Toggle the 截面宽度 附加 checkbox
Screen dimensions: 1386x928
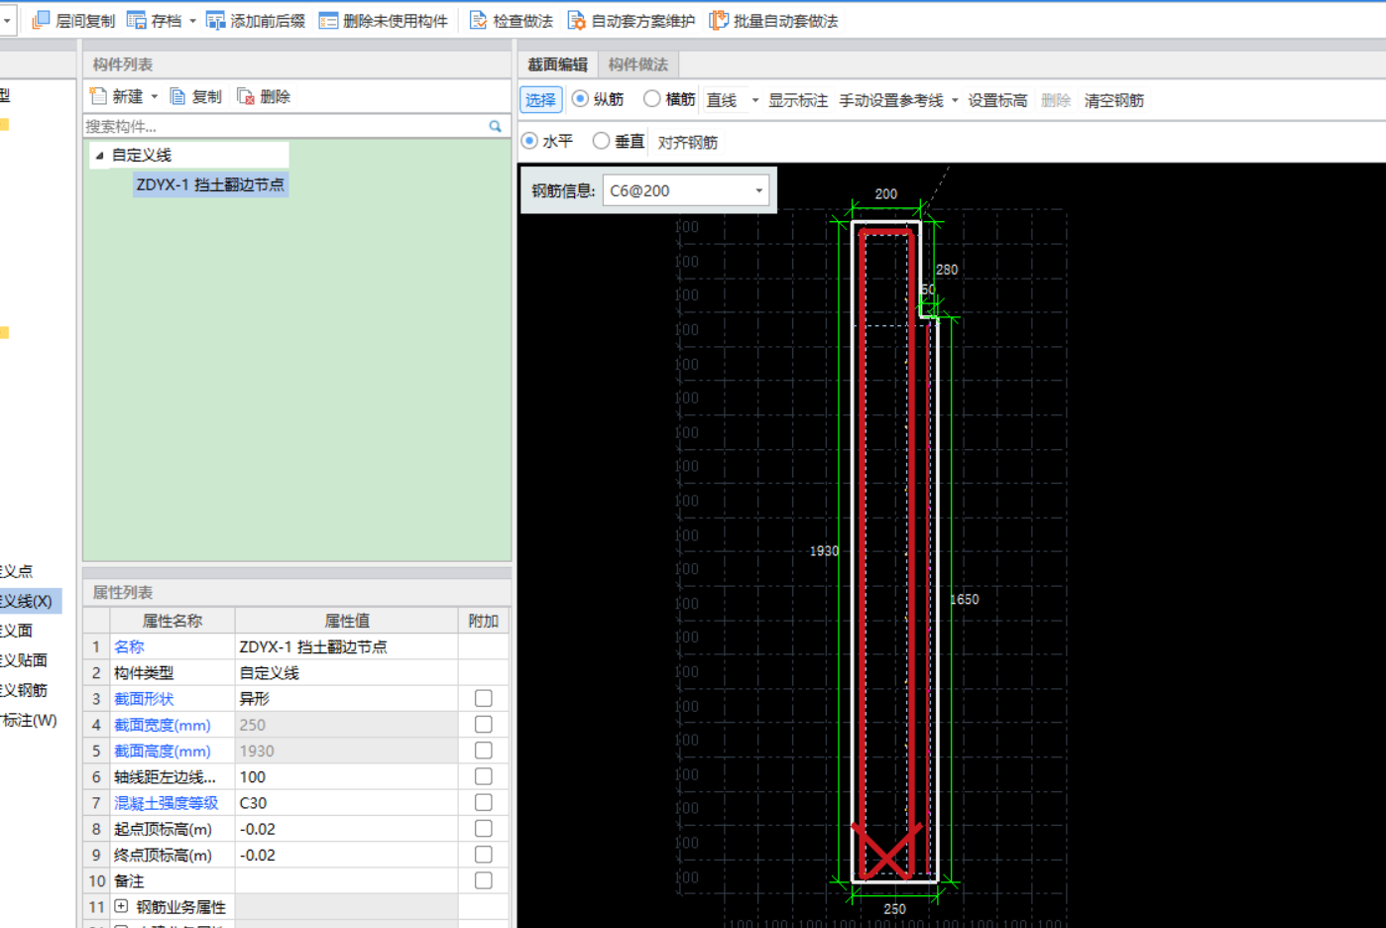pos(484,725)
